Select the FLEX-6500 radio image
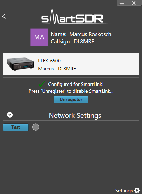The image size is (142, 194). (x=20, y=64)
